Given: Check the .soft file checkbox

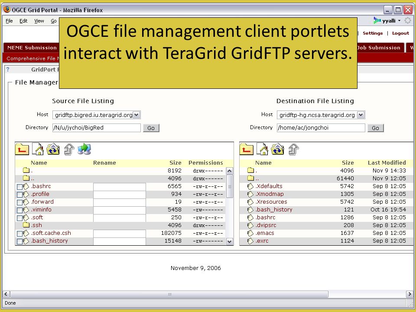Looking at the screenshot, I should click(19, 218).
